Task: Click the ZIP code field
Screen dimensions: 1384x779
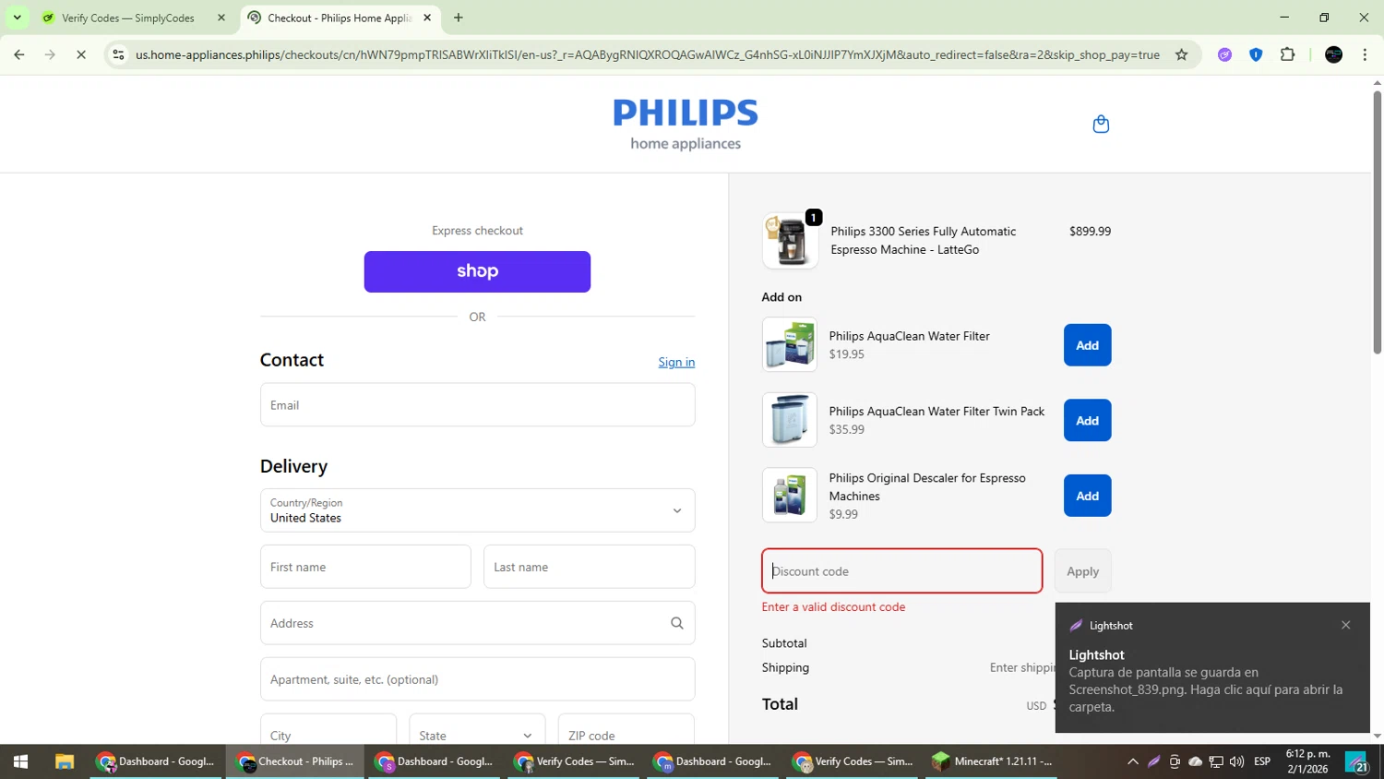Action: coord(626,729)
